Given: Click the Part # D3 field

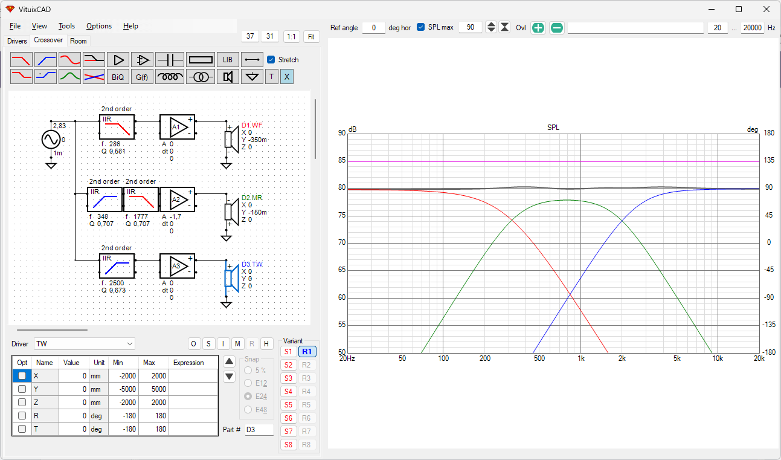Looking at the screenshot, I should (x=259, y=430).
